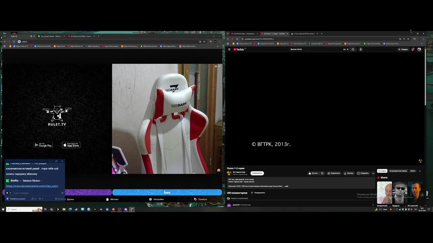The height and width of the screenshot is (243, 433).
Task: Click the purple start button on rulet.tv
Action: 88,192
